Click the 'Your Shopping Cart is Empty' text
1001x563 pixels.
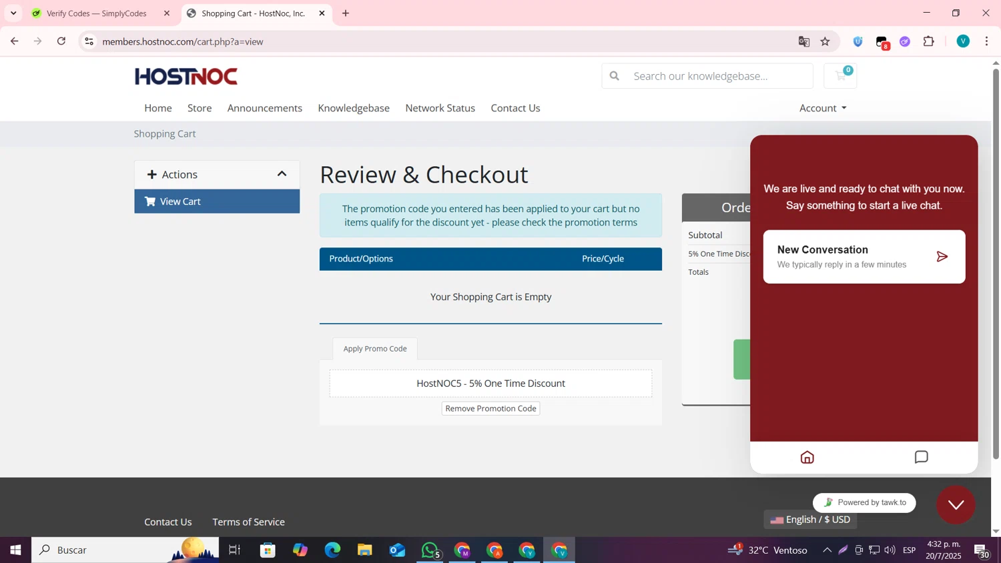point(490,297)
